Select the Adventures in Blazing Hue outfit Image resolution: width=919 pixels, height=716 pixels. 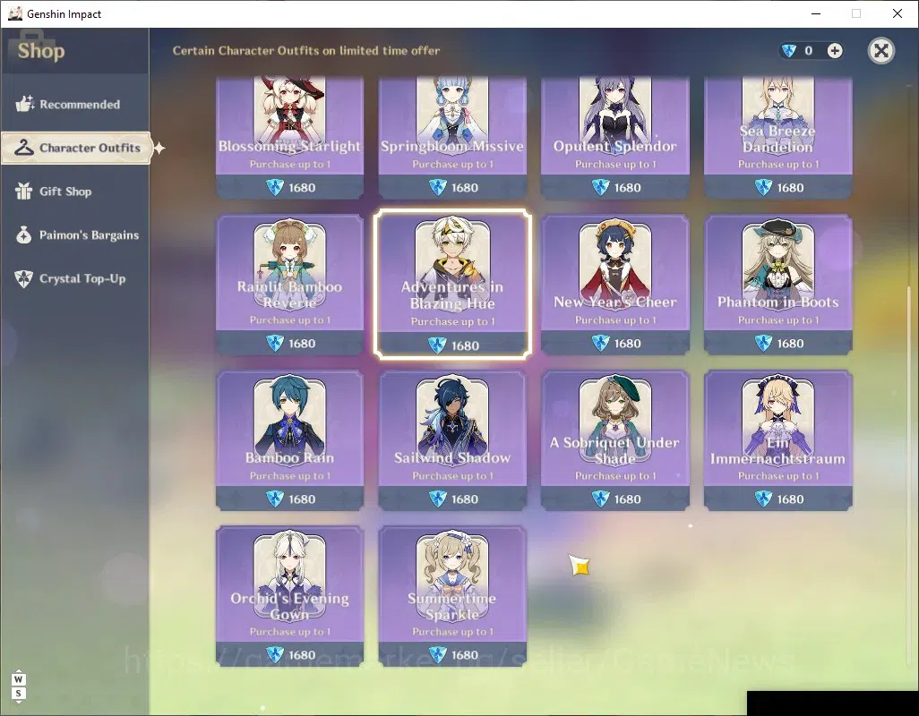pyautogui.click(x=452, y=284)
